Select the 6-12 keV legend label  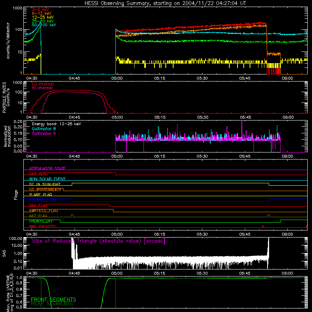(42, 13)
